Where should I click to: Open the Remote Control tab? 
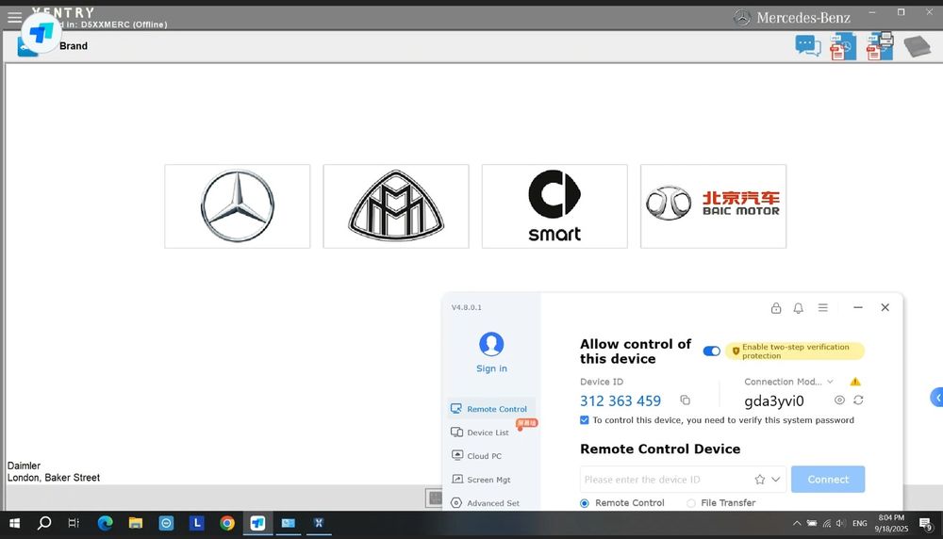point(491,409)
